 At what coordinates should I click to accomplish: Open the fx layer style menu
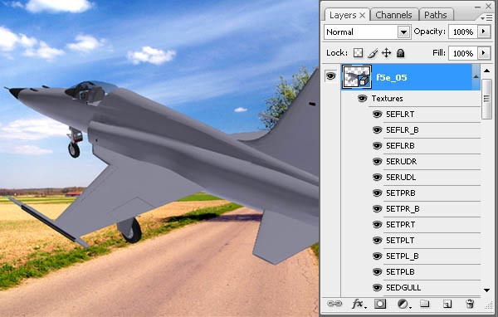click(359, 304)
